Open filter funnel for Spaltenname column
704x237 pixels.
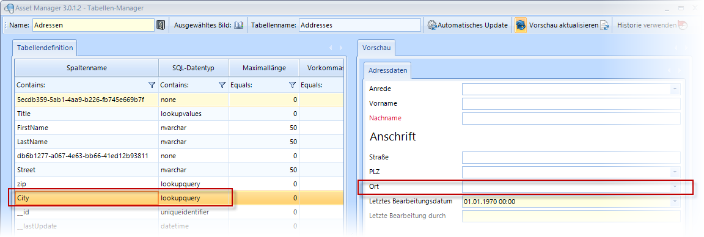pos(152,85)
